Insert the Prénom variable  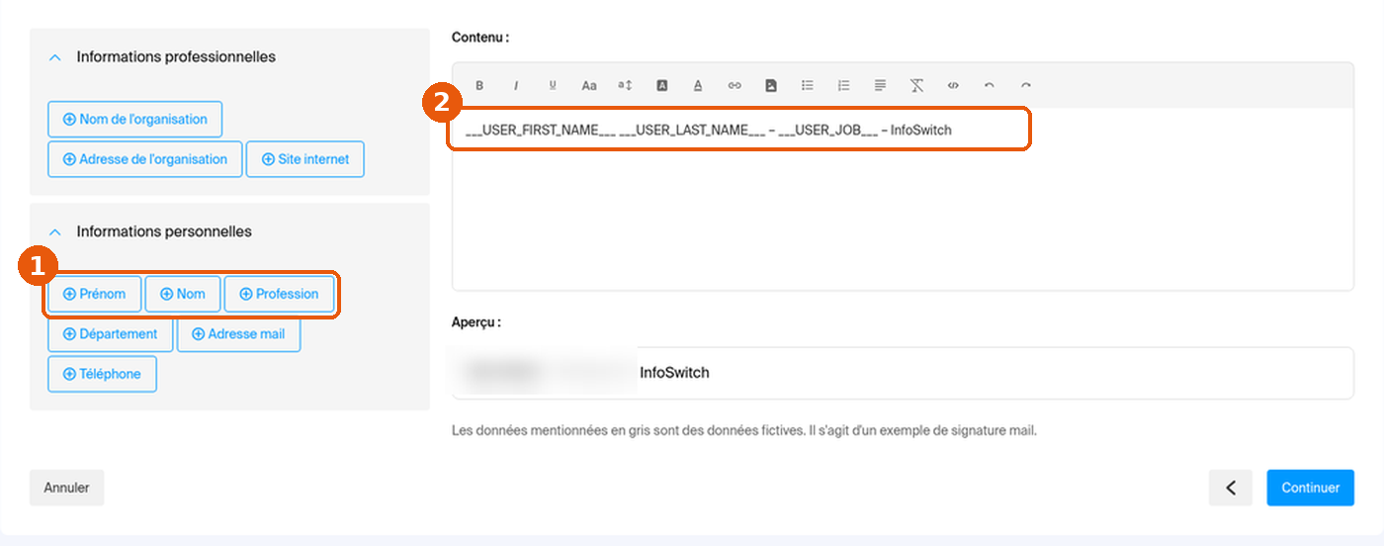(95, 294)
